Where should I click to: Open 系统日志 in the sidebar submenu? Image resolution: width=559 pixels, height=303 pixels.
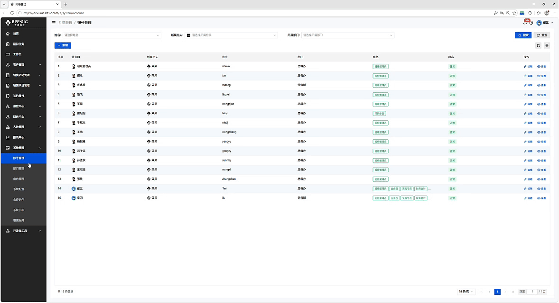pos(24,210)
